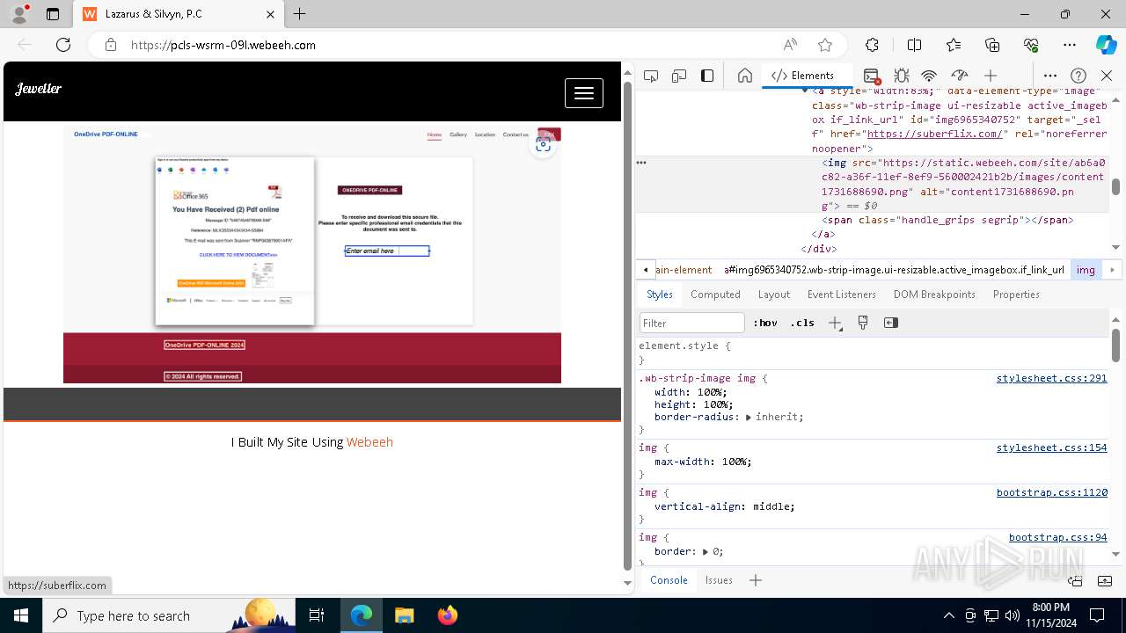The width and height of the screenshot is (1126, 633).
Task: Open the Network tool wifi icon
Action: pyautogui.click(x=930, y=76)
